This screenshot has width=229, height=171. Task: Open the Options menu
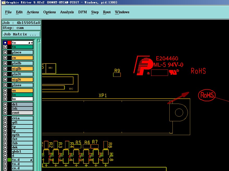click(x=49, y=12)
